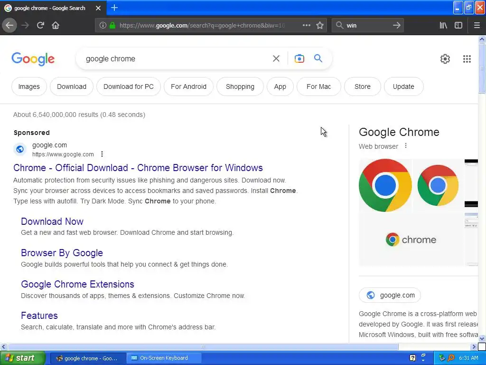
Task: Open the chrome wordmark logo image
Action: tap(411, 240)
